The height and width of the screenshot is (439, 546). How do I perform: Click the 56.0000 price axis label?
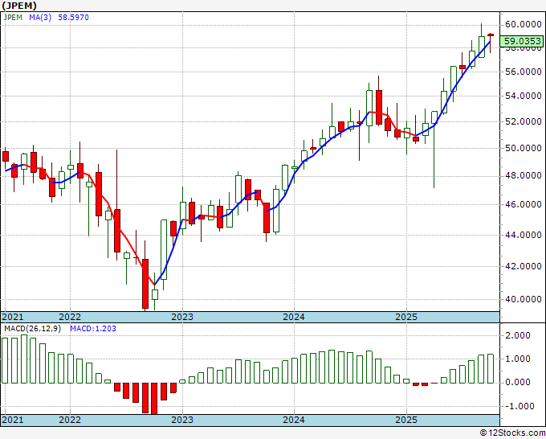point(523,72)
